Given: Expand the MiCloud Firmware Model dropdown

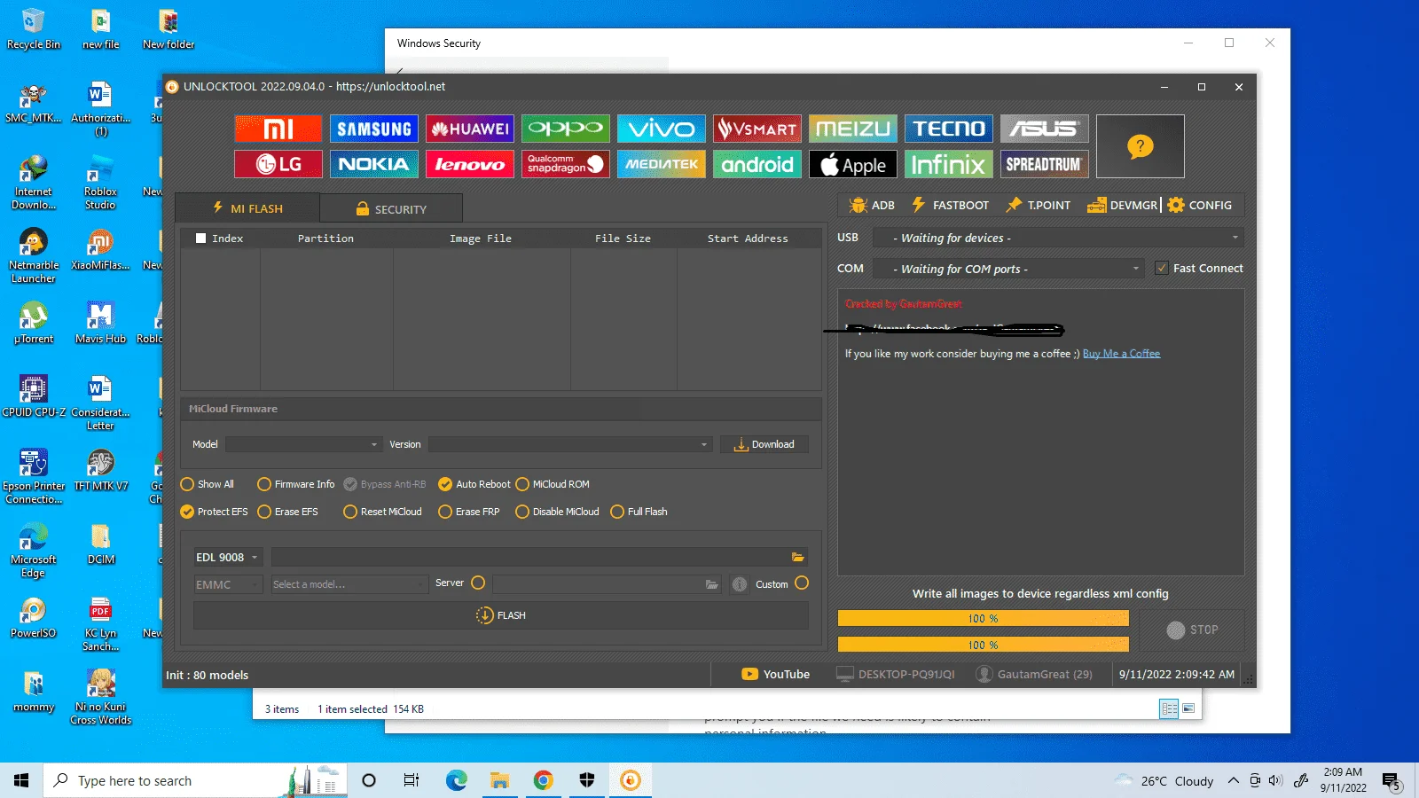Looking at the screenshot, I should pos(303,444).
